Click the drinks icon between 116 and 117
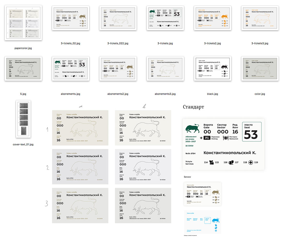287x241 pixels. (230, 162)
